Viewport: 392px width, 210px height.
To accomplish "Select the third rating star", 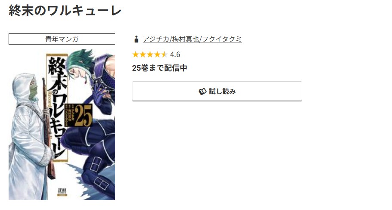I will [150, 54].
